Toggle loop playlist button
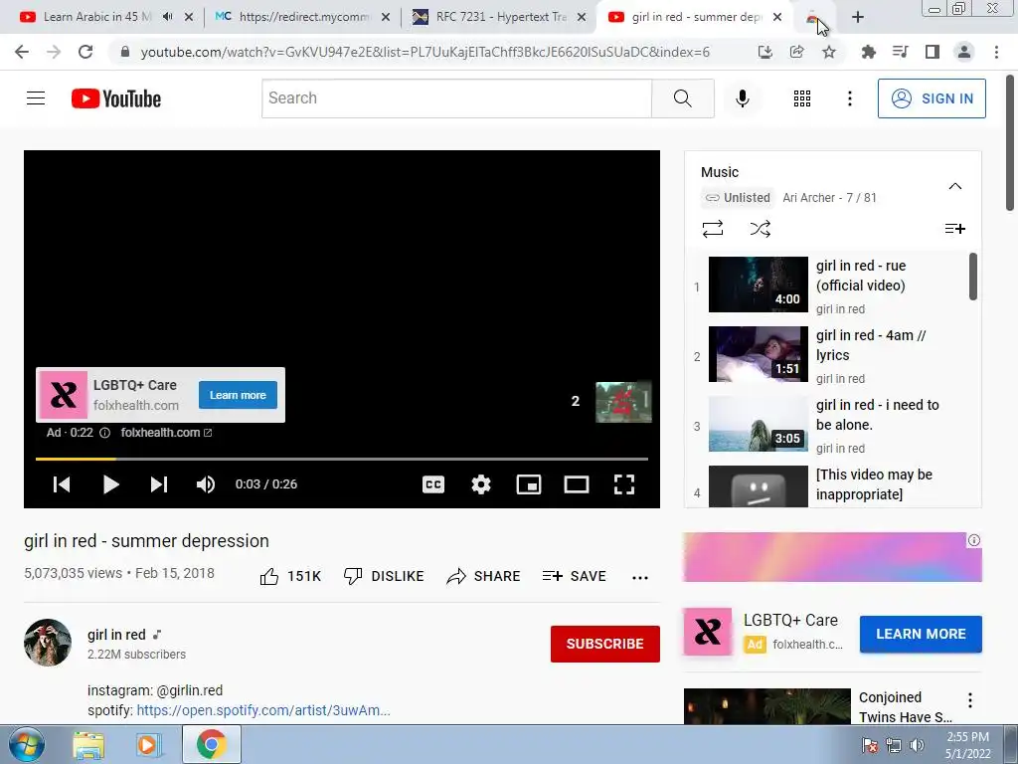The image size is (1018, 764). (x=712, y=229)
